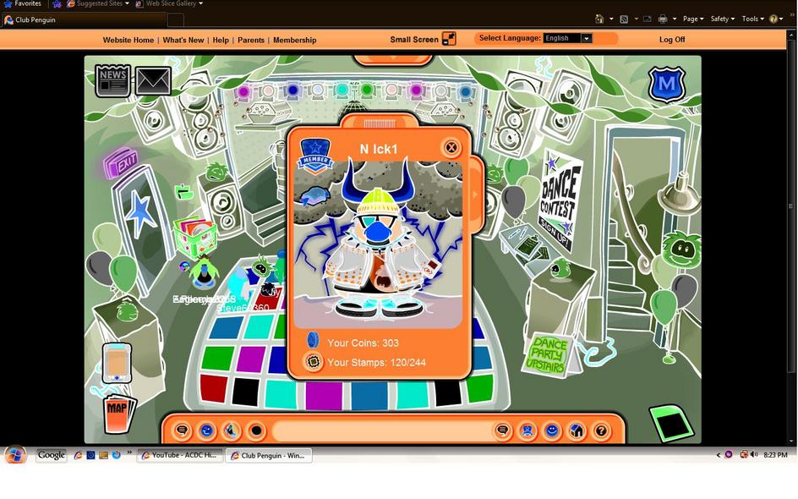Click the Google toolbar in the taskbar

tap(52, 455)
